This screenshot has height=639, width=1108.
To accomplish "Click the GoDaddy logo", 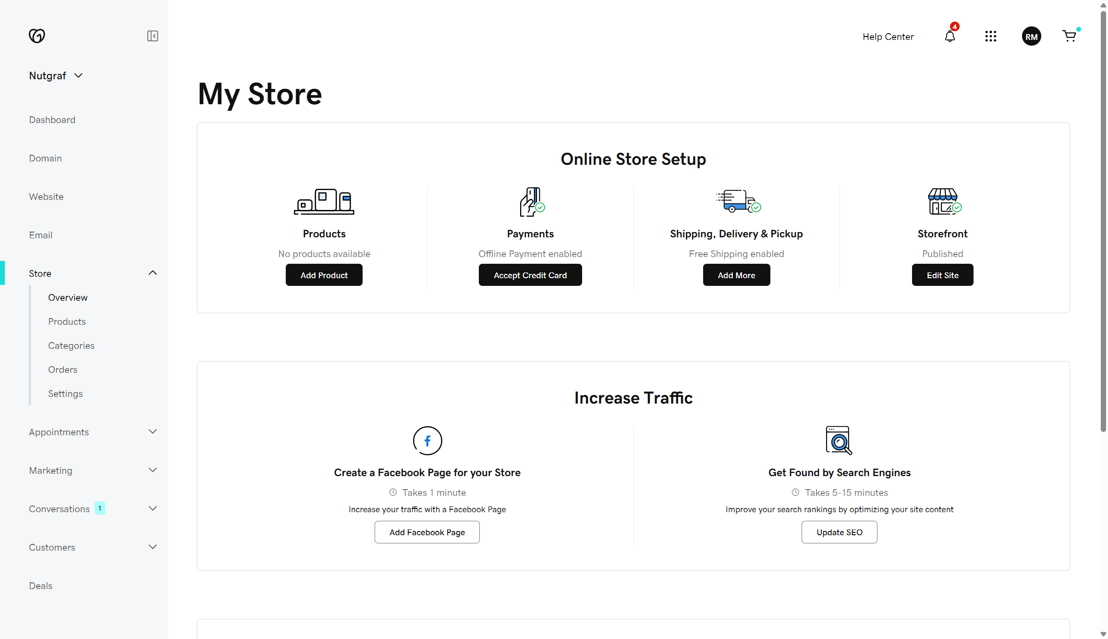I will pyautogui.click(x=37, y=36).
